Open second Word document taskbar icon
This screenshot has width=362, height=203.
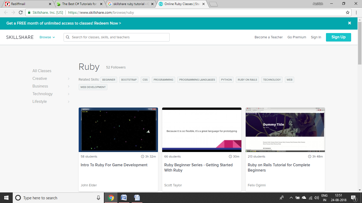coord(137,198)
